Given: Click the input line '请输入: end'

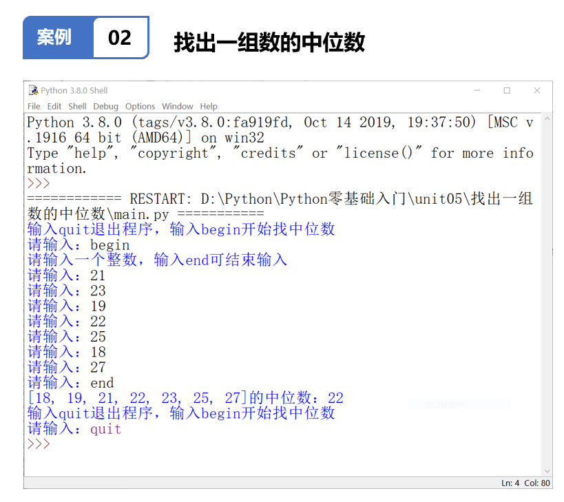Looking at the screenshot, I should 70,383.
